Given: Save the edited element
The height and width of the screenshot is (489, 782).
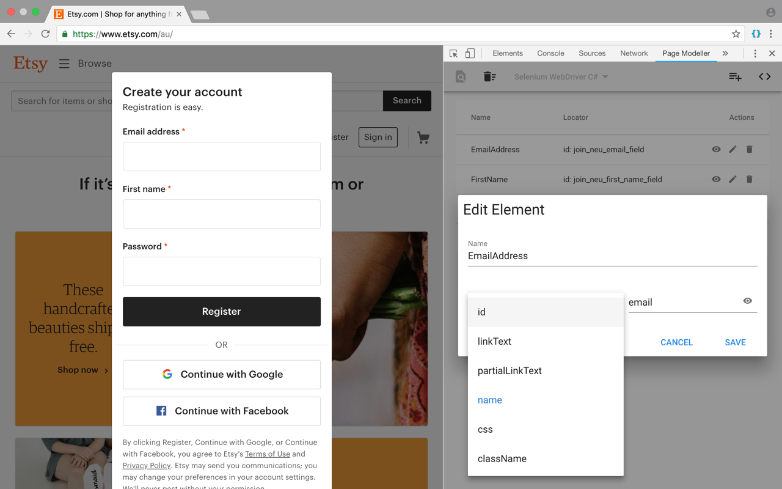Looking at the screenshot, I should coord(735,342).
